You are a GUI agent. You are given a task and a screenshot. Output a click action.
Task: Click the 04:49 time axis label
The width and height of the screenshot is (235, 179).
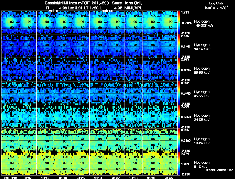pyautogui.click(x=151, y=178)
